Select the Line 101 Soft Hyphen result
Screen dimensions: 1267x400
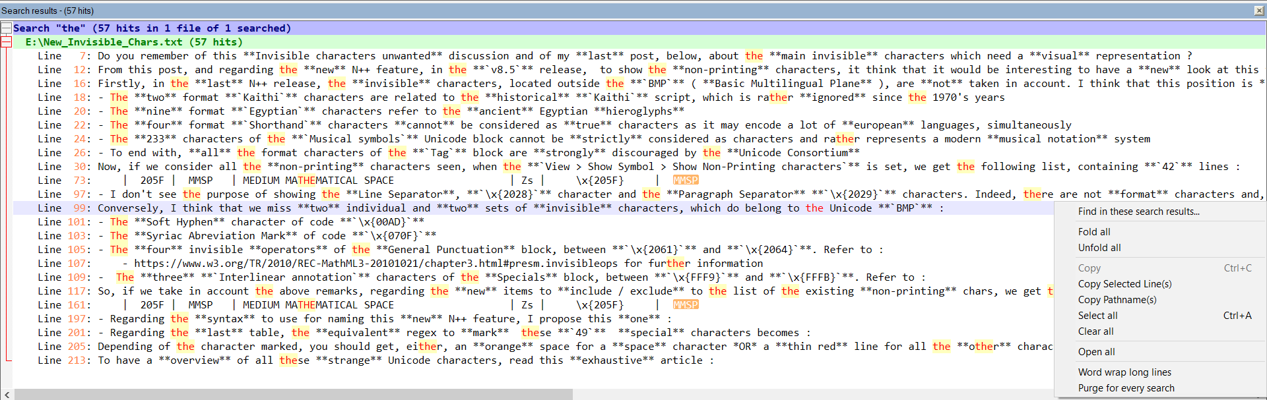click(264, 222)
